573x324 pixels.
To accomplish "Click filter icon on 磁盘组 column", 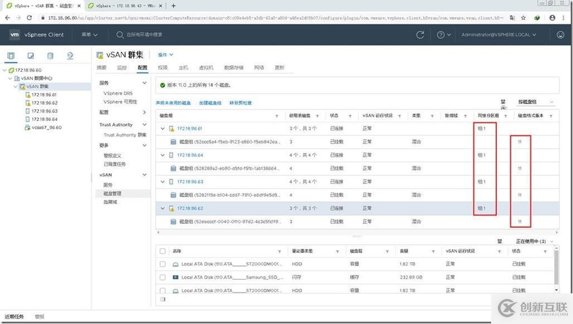I will coord(276,116).
